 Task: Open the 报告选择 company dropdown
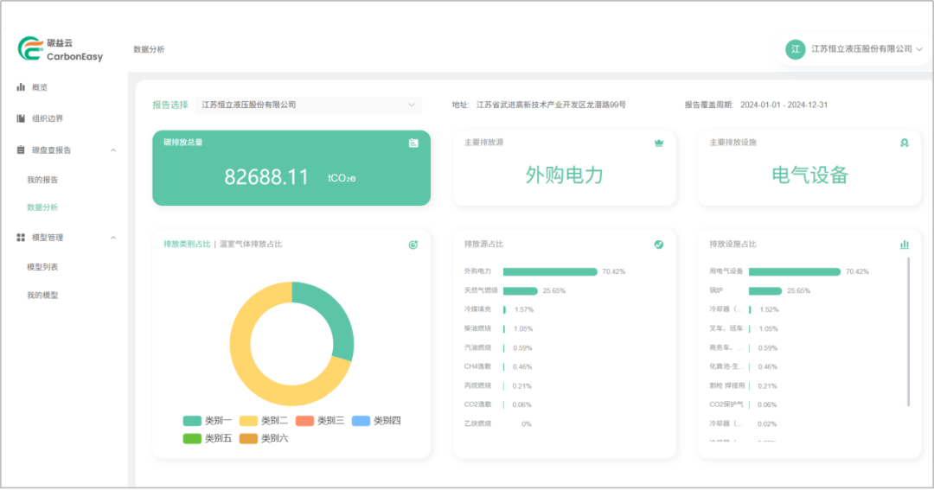(x=309, y=105)
